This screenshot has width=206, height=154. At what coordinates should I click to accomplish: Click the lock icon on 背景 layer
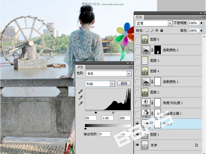click(x=196, y=145)
